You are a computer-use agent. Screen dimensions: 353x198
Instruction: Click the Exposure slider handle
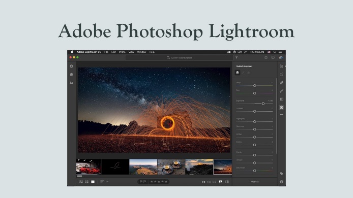click(263, 104)
